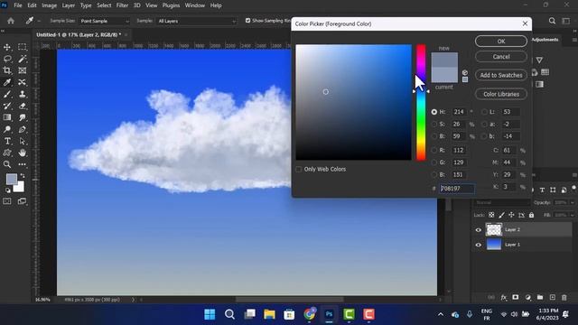Viewport: 578px width, 325px height.
Task: Select the Path Selection tool
Action: (22, 141)
